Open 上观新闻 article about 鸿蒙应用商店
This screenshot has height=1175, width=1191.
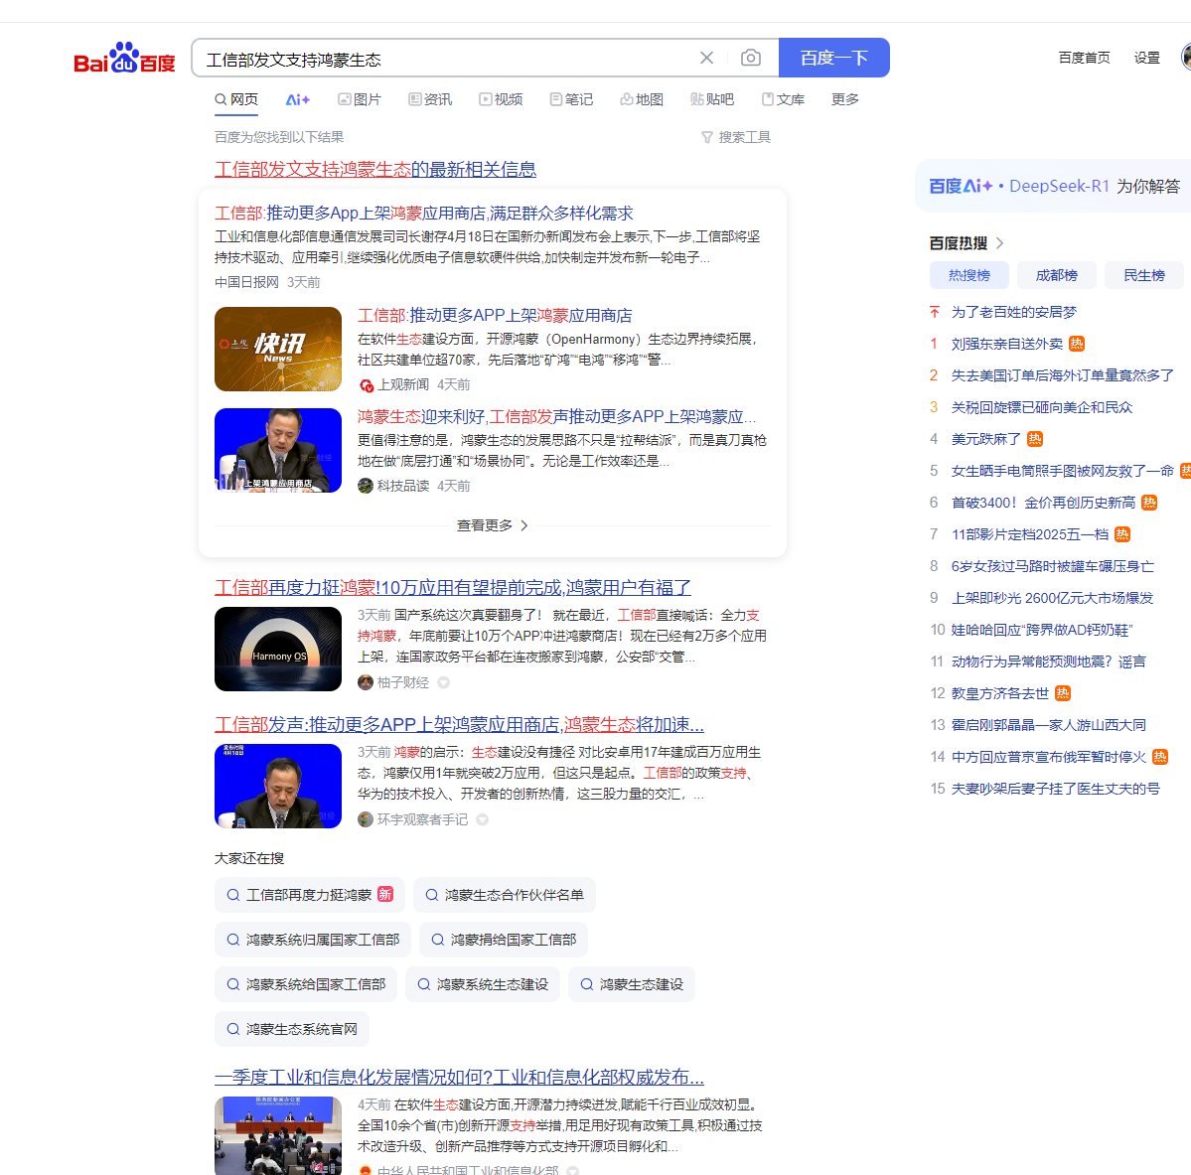495,315
